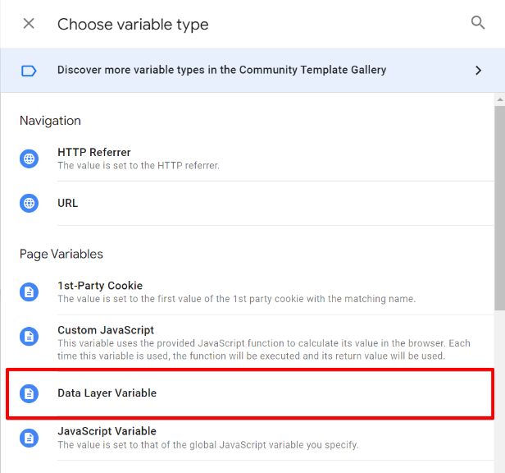Viewport: 505px width, 473px height.
Task: Choose the URL variable type
Action: click(68, 203)
